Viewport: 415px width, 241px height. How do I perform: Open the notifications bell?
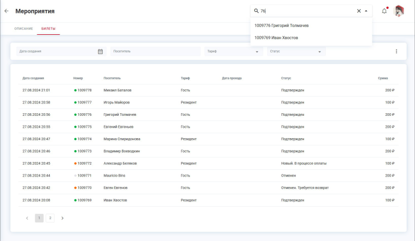tap(384, 11)
